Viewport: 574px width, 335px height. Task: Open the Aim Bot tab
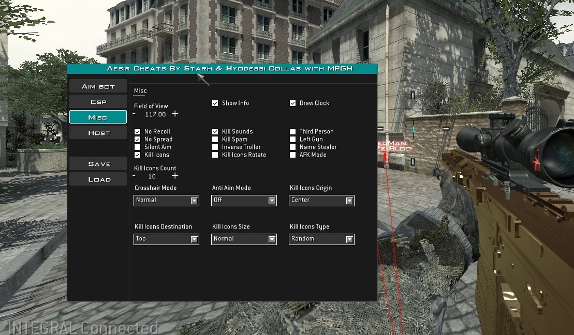[98, 86]
